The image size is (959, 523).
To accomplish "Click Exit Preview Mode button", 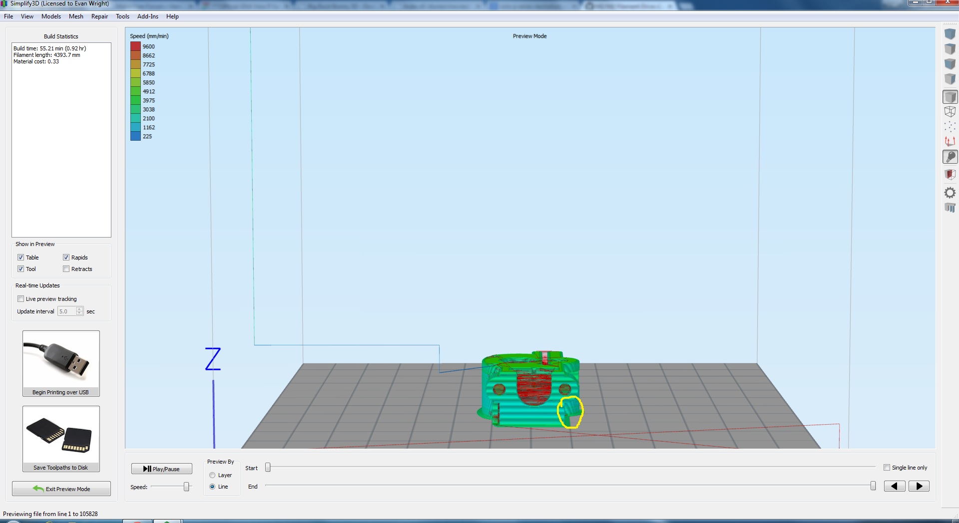I will click(x=61, y=489).
